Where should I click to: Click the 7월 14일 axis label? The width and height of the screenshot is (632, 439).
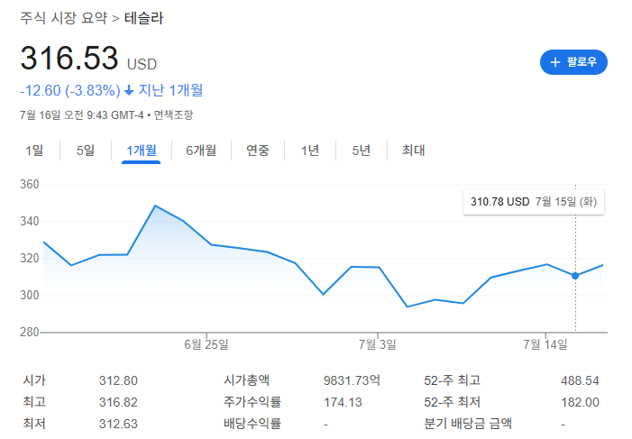coord(545,344)
